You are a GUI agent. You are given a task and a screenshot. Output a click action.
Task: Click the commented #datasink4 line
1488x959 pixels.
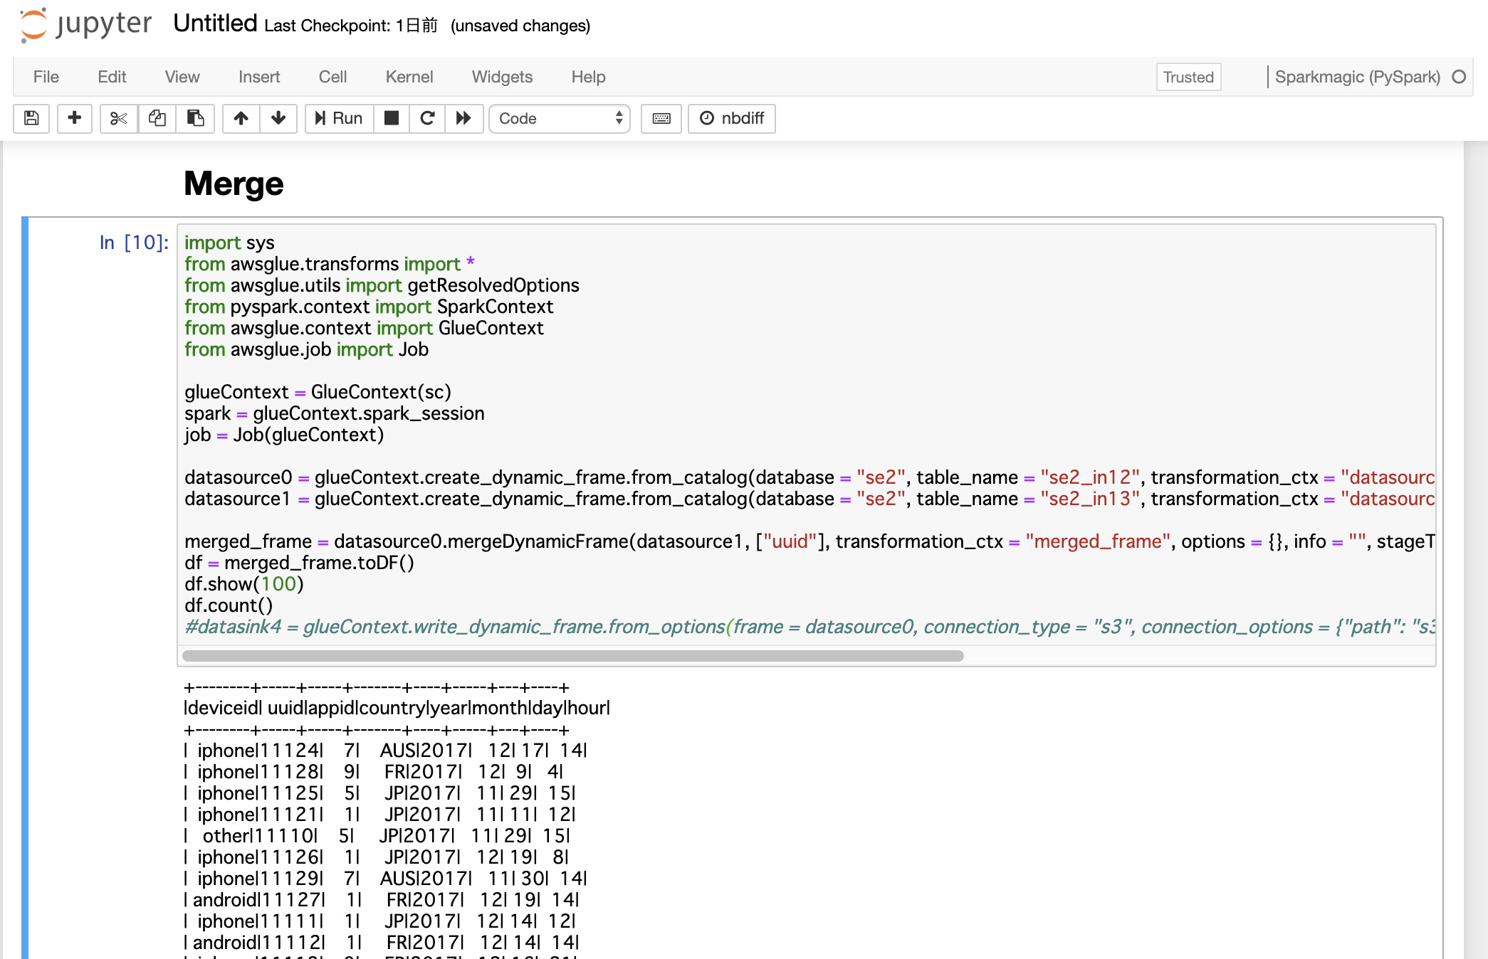coord(810,627)
